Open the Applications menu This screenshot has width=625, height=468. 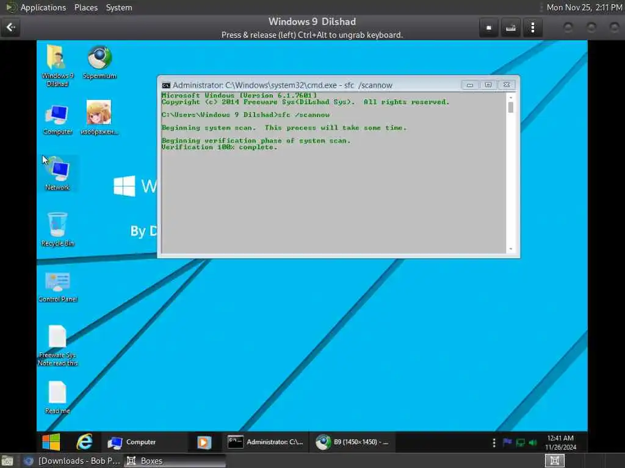[43, 7]
